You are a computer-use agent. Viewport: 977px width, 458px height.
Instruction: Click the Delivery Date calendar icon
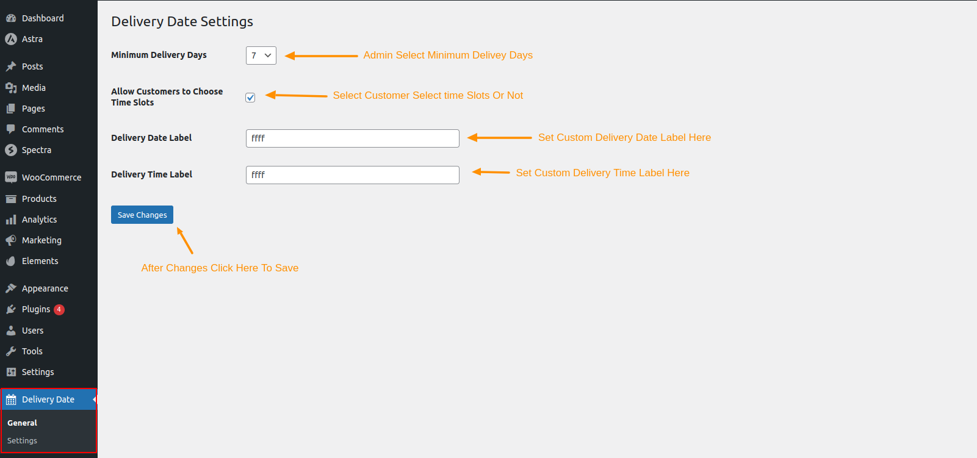[x=12, y=399]
